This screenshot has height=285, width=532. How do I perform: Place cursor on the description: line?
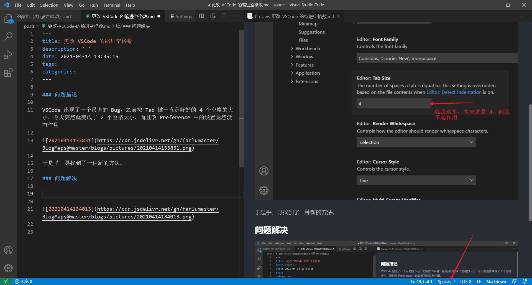pyautogui.click(x=66, y=49)
